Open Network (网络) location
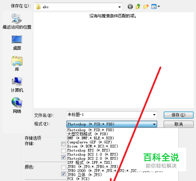This screenshot has height=181, width=196. coord(17,105)
